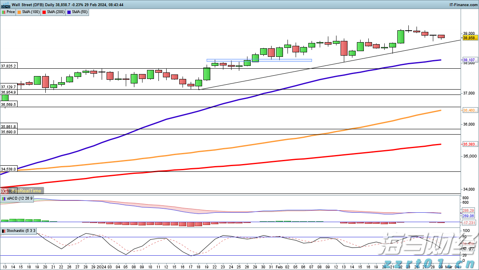The width and height of the screenshot is (479, 270).
Task: Open the SMA (50) indicator settings label
Action: pyautogui.click(x=81, y=12)
